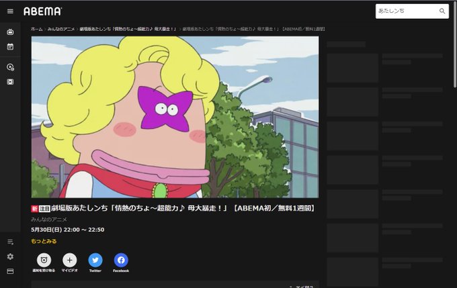The image size is (457, 288).
Task: Click the program title 劇場版あたしンち
Action: 184,208
